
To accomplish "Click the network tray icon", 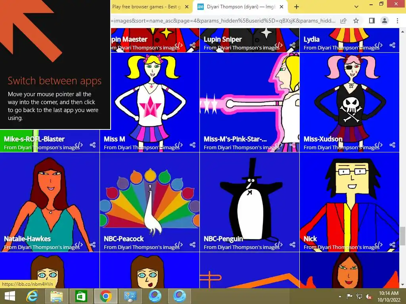I will (x=359, y=296).
